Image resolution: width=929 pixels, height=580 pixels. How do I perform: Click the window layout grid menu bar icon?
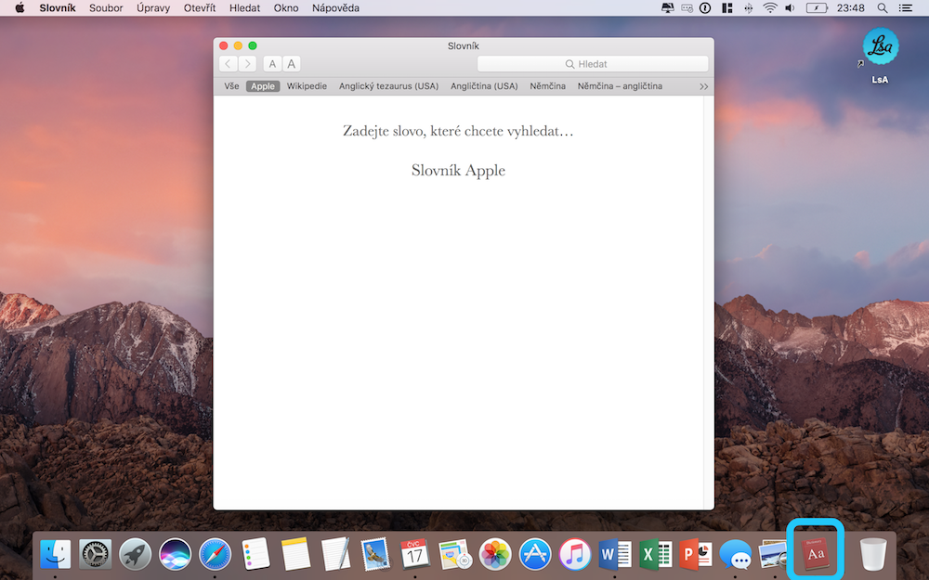click(727, 8)
